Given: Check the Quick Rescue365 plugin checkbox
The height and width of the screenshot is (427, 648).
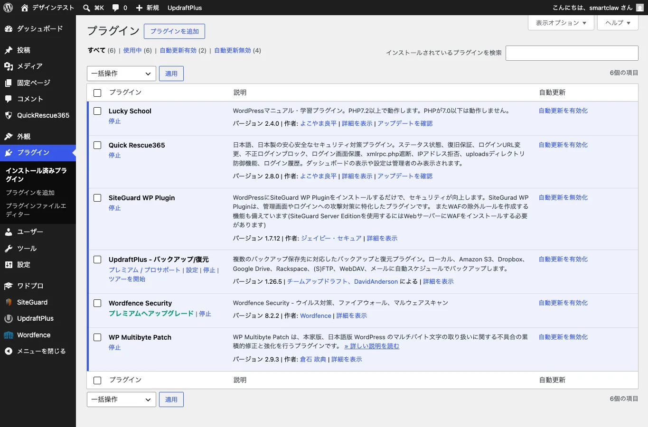Looking at the screenshot, I should [x=97, y=145].
